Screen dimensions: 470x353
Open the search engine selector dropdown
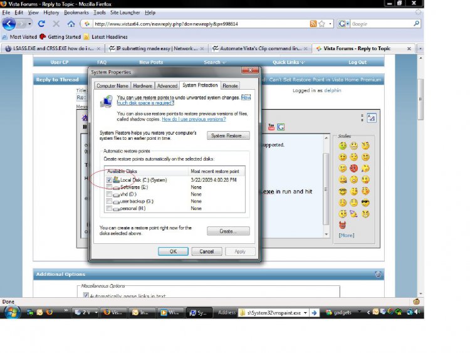[x=343, y=24]
